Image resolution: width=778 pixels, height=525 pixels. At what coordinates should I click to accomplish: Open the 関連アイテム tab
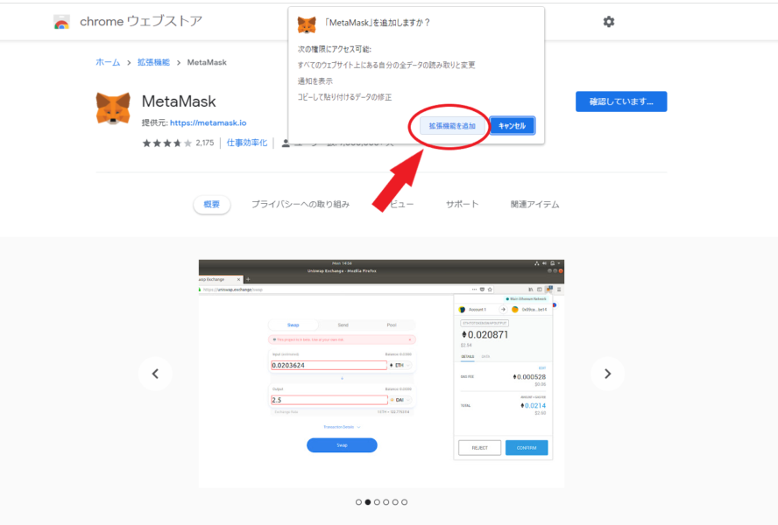coord(534,204)
